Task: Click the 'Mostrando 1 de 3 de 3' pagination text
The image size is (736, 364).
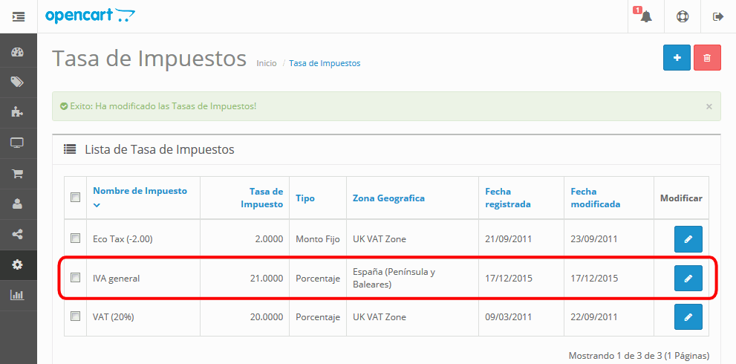Action: (x=639, y=356)
